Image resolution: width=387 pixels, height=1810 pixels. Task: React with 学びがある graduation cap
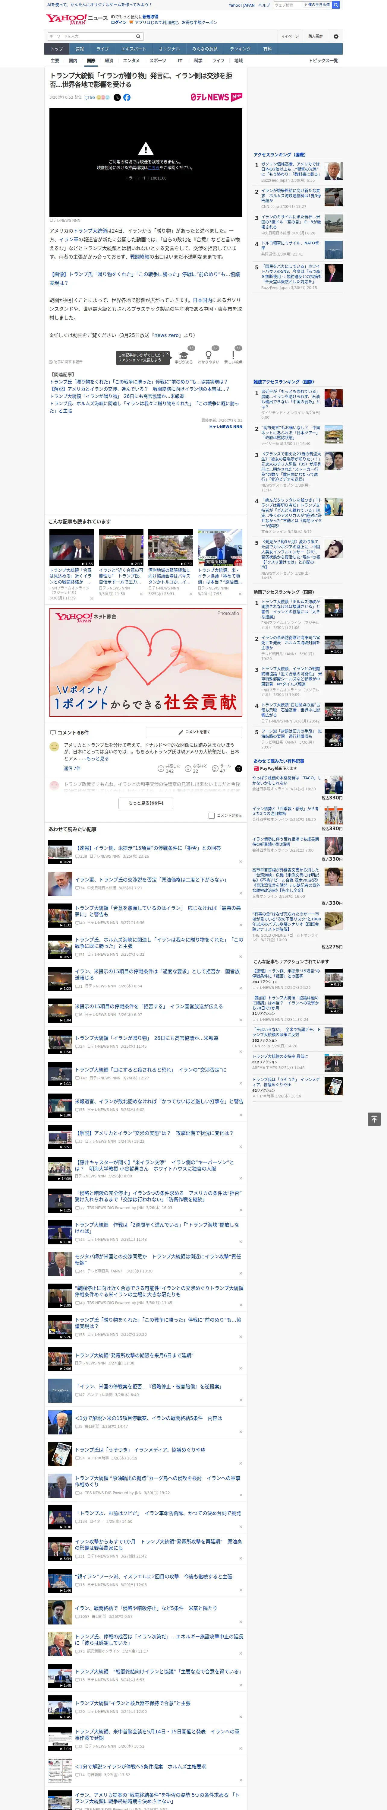pyautogui.click(x=184, y=356)
